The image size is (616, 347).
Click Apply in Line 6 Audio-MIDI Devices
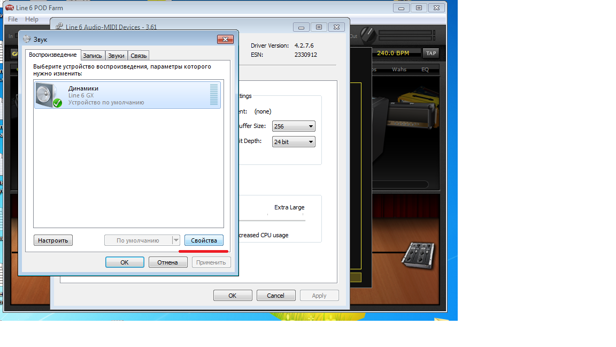pyautogui.click(x=319, y=295)
